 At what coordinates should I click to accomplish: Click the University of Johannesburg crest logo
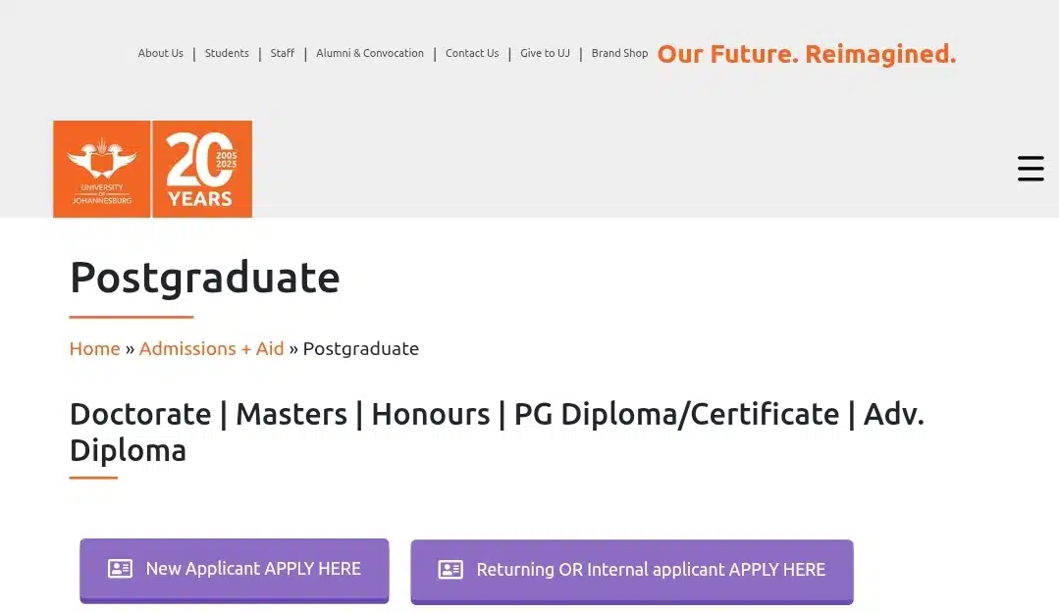(x=102, y=169)
